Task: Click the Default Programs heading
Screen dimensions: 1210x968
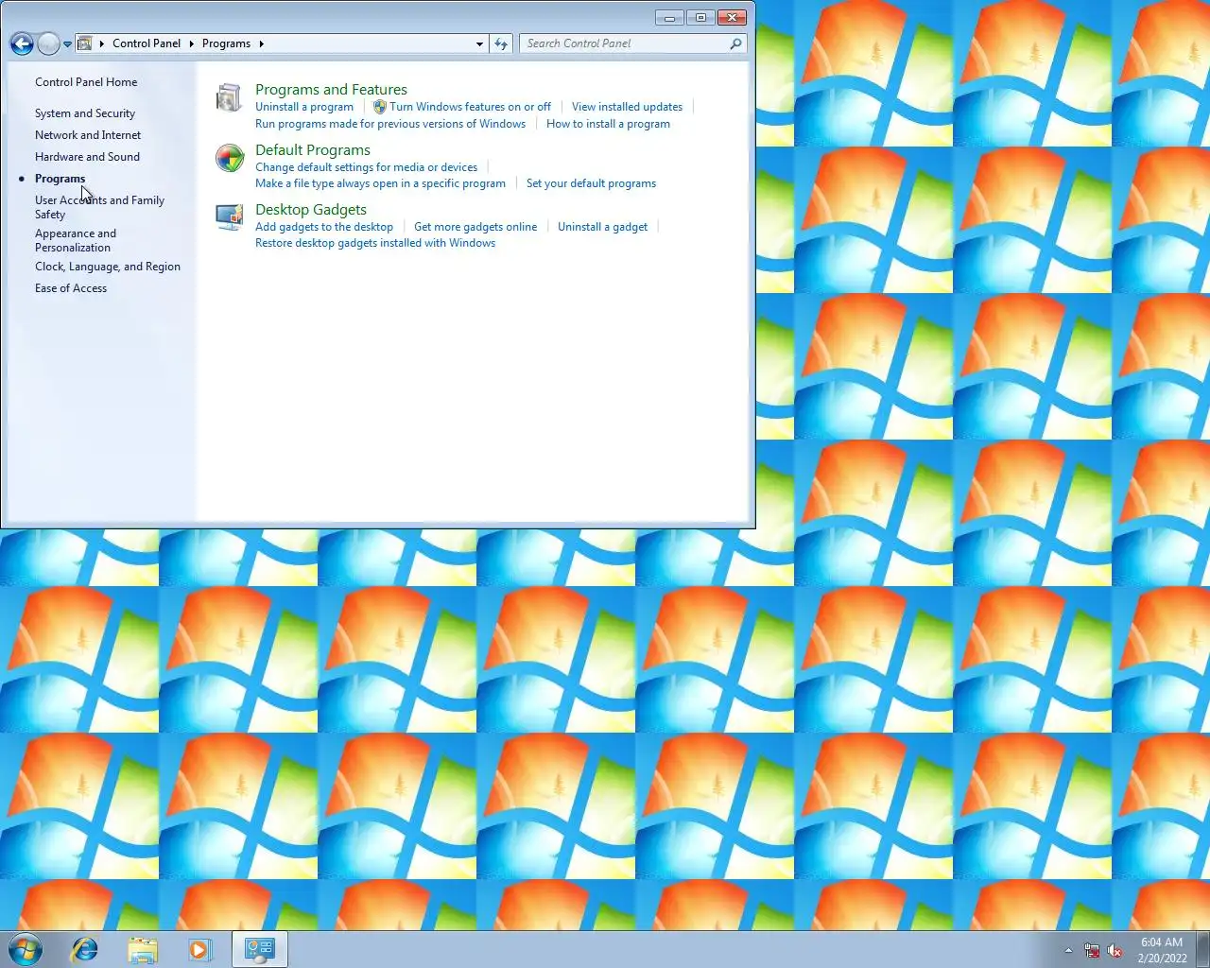Action: [313, 150]
